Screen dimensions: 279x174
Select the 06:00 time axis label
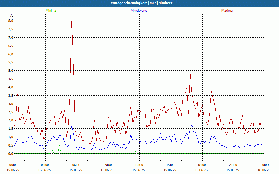coord(76,165)
